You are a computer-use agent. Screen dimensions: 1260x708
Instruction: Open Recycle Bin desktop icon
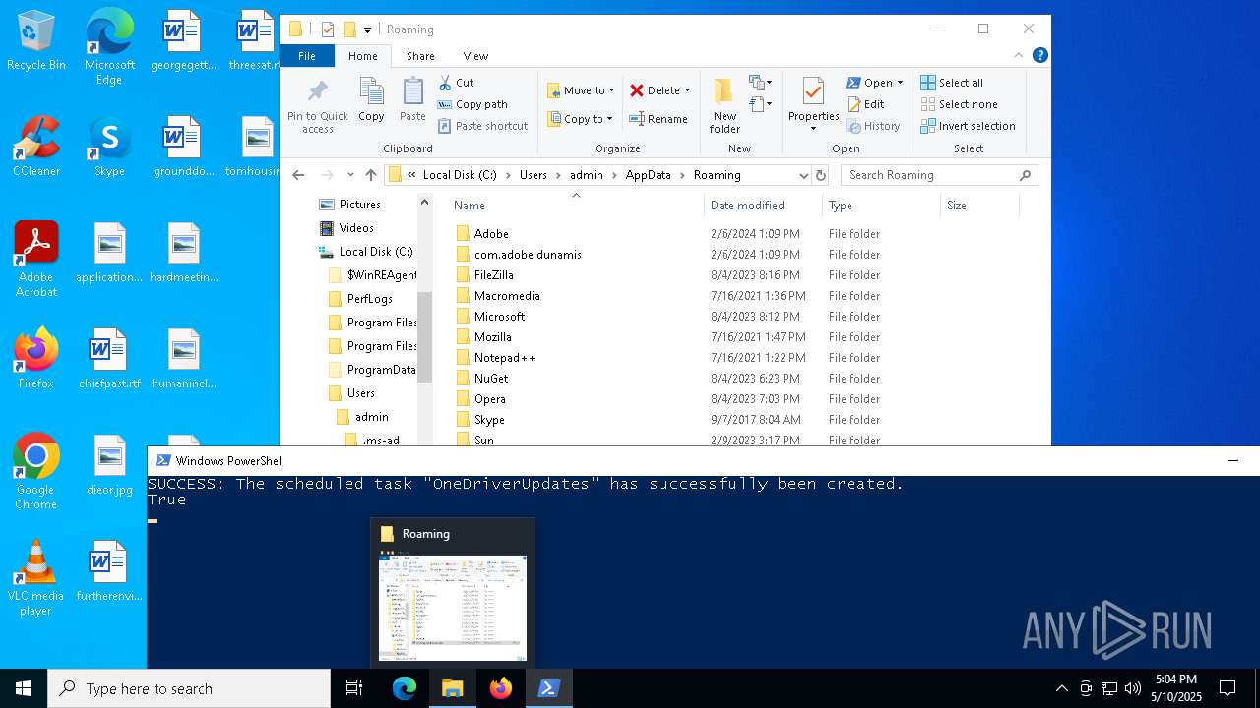click(36, 41)
